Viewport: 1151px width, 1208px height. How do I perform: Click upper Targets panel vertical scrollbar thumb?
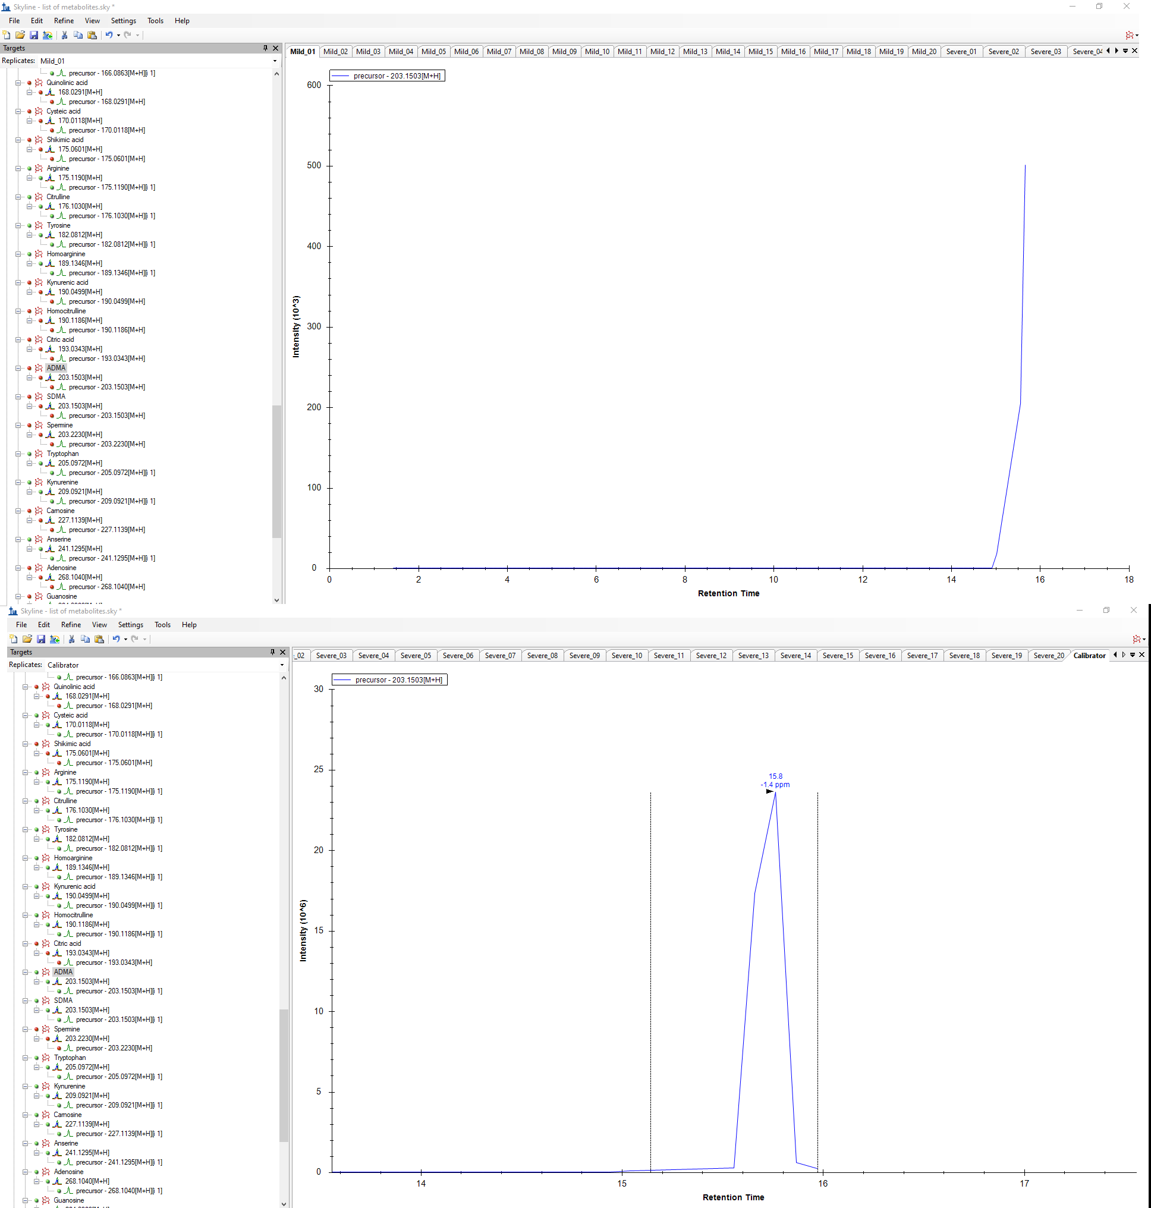(276, 471)
